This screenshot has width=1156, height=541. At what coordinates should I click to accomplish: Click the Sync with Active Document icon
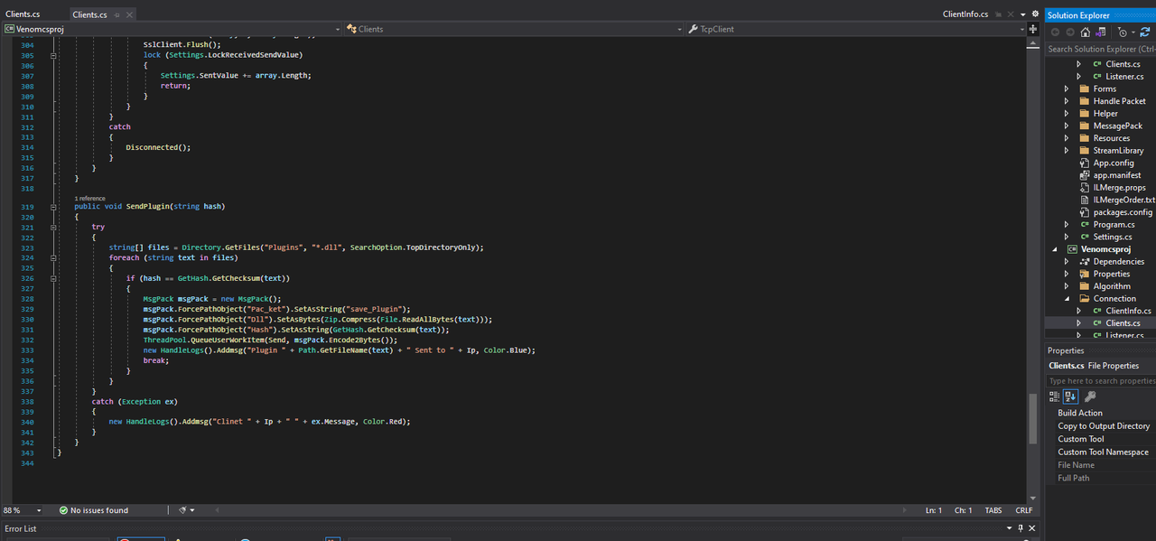coord(1145,32)
